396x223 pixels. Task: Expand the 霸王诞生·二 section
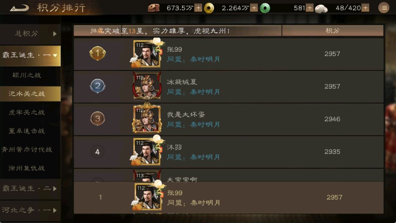[x=30, y=189]
